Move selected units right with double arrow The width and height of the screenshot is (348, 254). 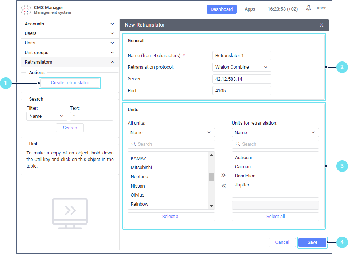coord(223,175)
